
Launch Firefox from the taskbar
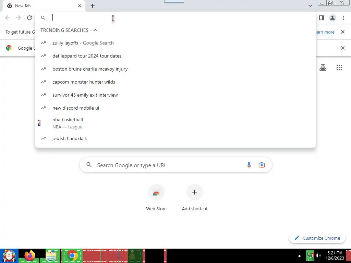click(29, 256)
